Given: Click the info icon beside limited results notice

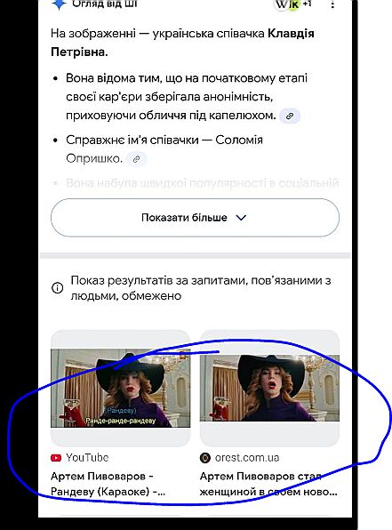Looking at the screenshot, I should point(57,288).
